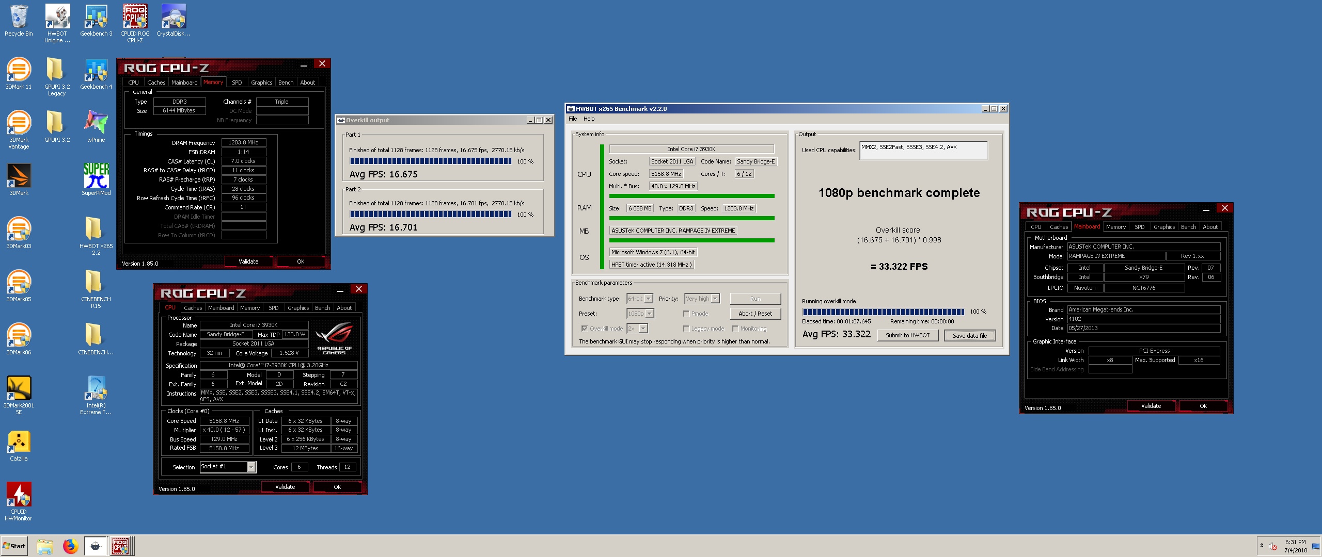Open Geekbench 3 desktop shortcut
Image resolution: width=1322 pixels, height=557 pixels.
(96, 21)
